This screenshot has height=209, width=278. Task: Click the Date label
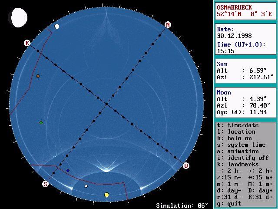[x=225, y=29]
